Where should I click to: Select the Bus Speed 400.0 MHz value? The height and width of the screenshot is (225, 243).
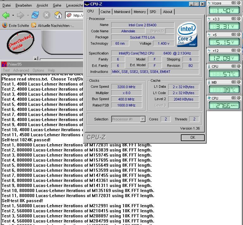[x=126, y=99]
